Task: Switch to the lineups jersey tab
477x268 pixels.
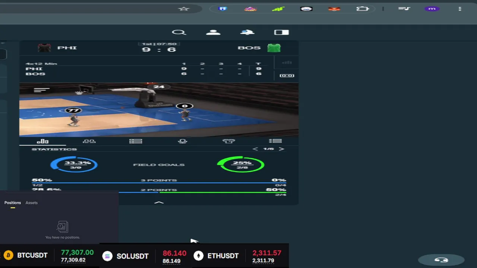Action: [229, 141]
